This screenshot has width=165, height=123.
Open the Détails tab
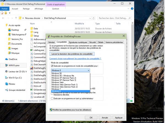(100, 42)
